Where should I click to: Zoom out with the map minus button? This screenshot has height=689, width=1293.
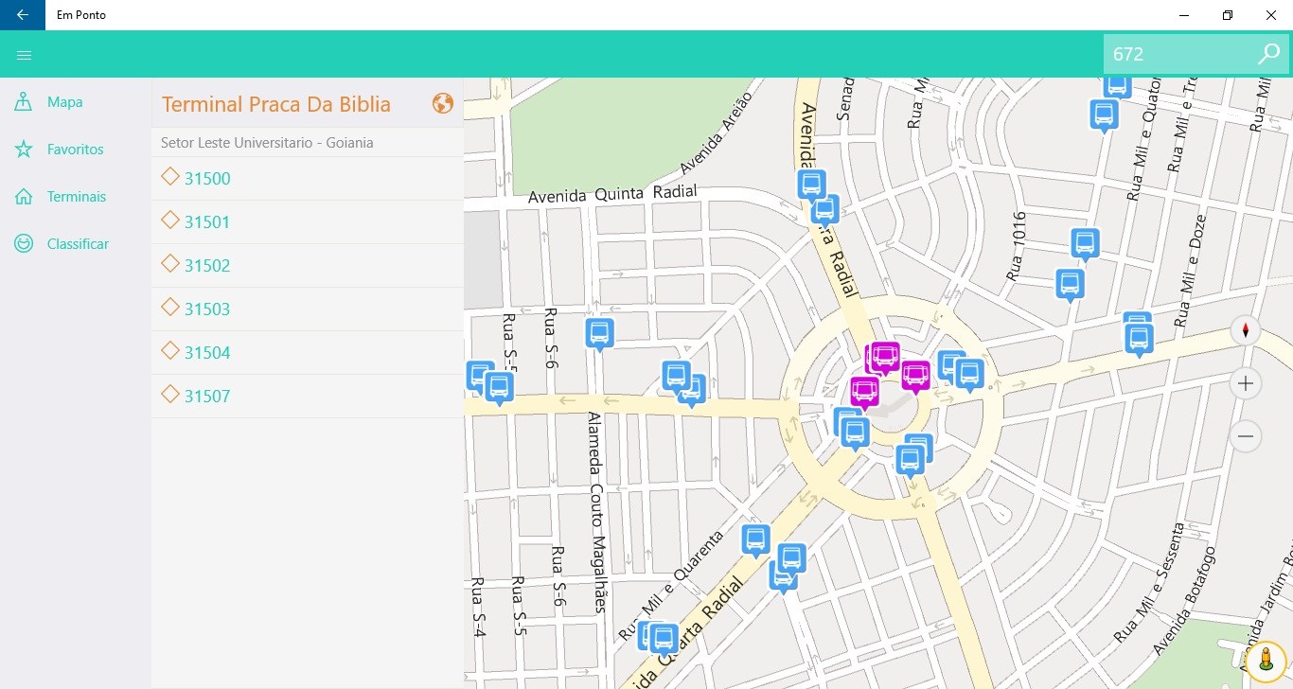1246,436
